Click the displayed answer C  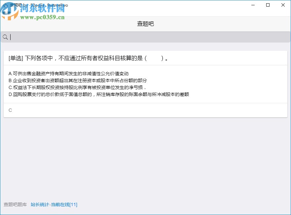10,110
